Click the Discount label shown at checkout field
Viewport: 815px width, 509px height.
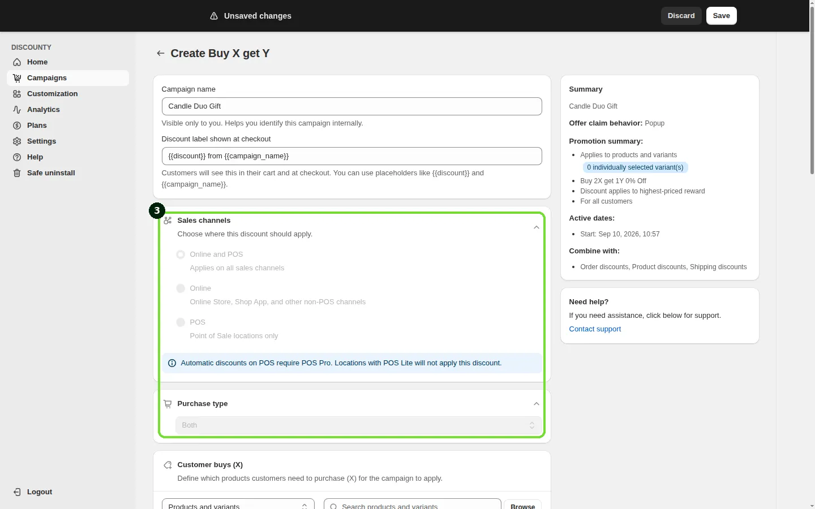coord(351,156)
